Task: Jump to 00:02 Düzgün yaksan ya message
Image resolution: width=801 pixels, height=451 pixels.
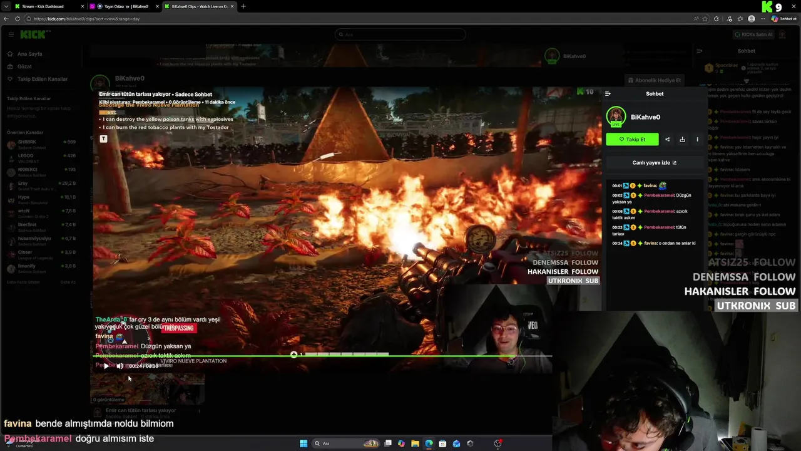Action: point(655,199)
